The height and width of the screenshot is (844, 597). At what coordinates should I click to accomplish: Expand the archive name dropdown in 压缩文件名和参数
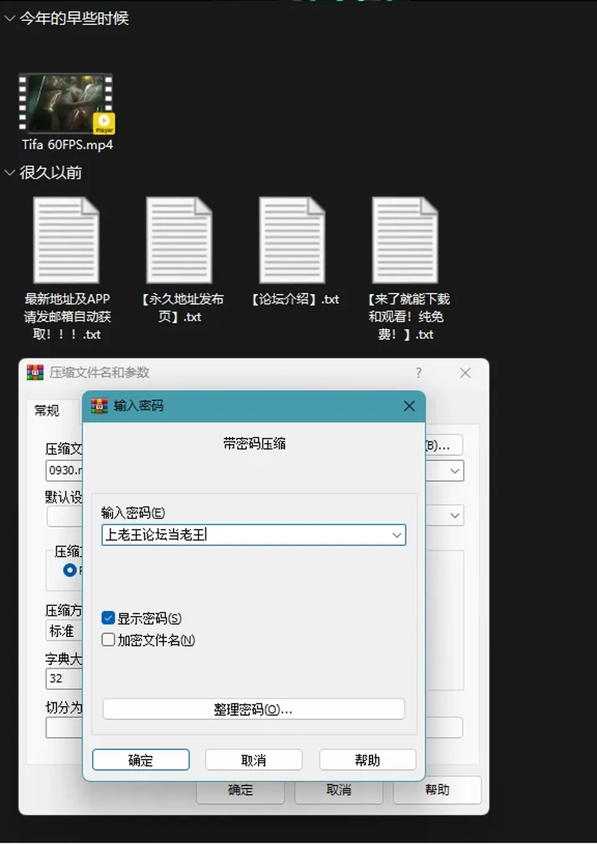tap(455, 471)
